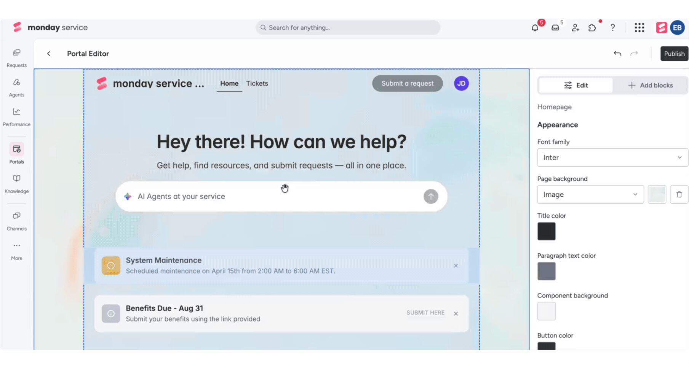Go to Requests in the sidebar
The width and height of the screenshot is (689, 369).
17,58
